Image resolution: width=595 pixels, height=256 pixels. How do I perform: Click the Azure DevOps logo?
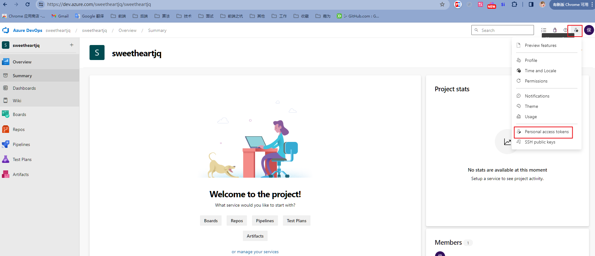pos(6,30)
